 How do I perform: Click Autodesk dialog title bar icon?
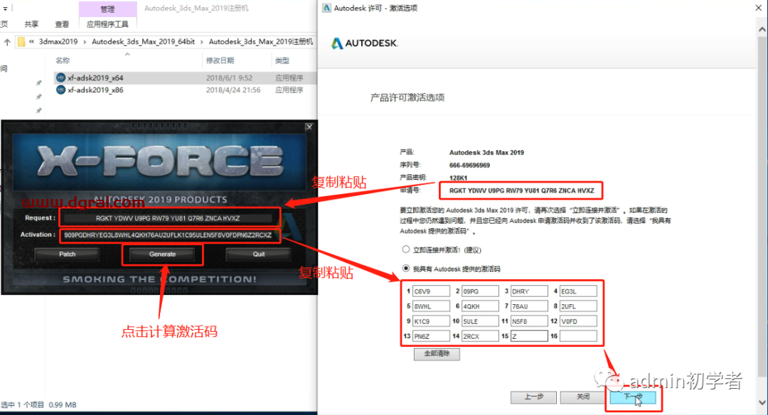[326, 8]
